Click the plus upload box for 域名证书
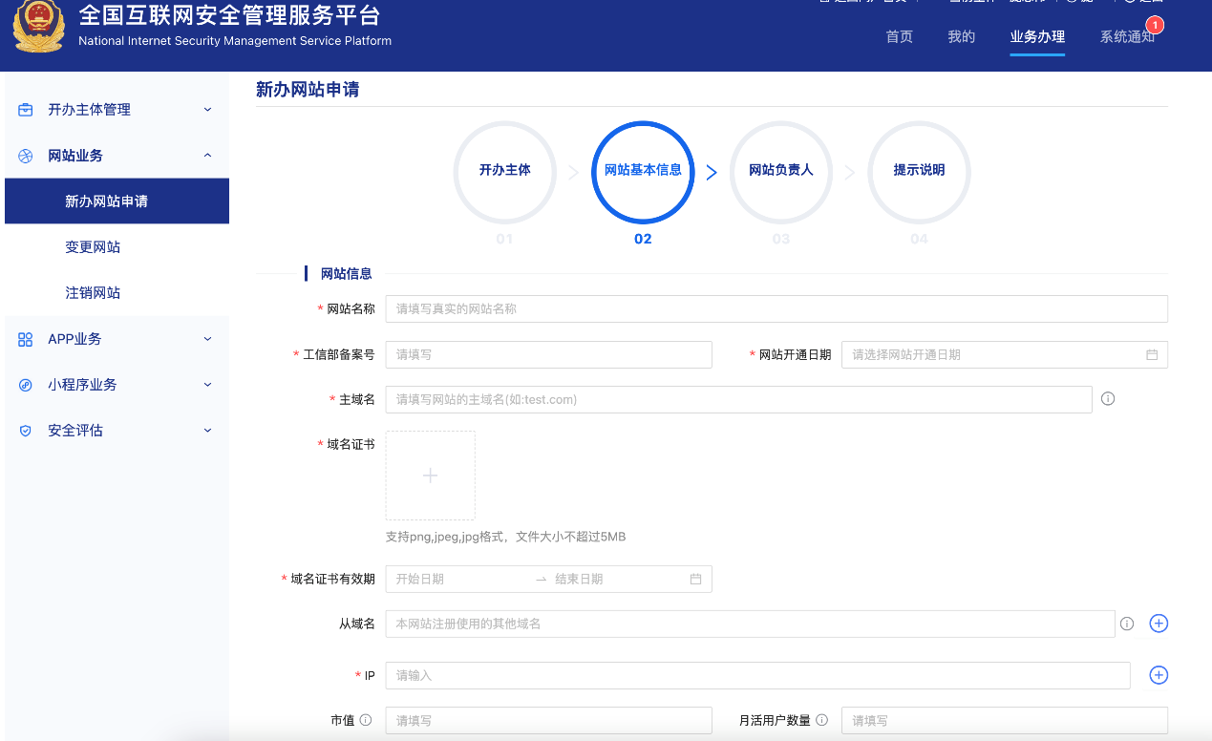The height and width of the screenshot is (741, 1212). click(x=430, y=475)
